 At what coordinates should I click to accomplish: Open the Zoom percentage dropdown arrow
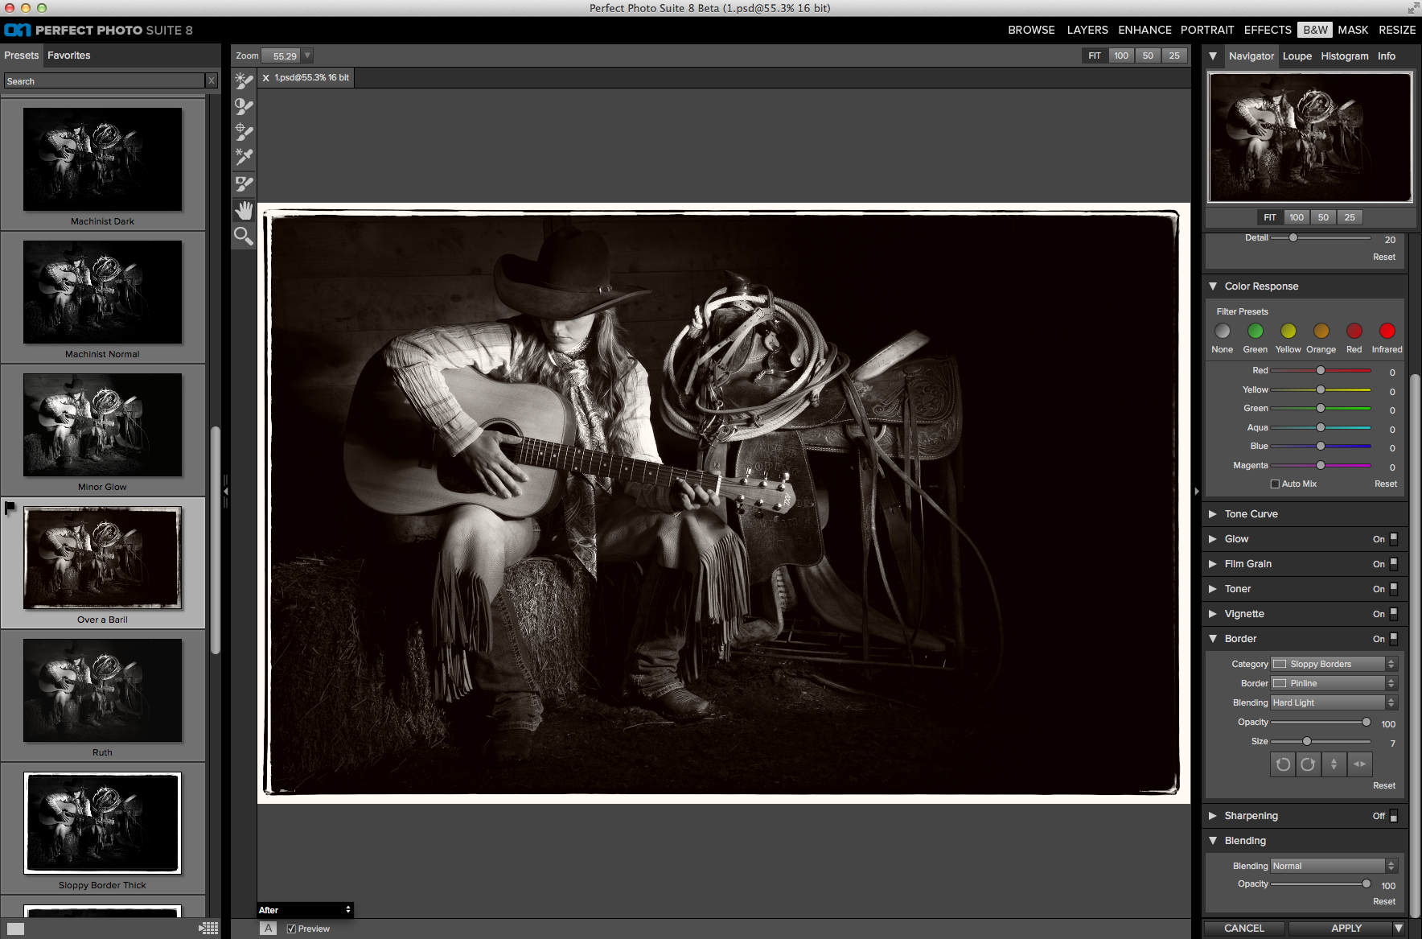(x=307, y=56)
